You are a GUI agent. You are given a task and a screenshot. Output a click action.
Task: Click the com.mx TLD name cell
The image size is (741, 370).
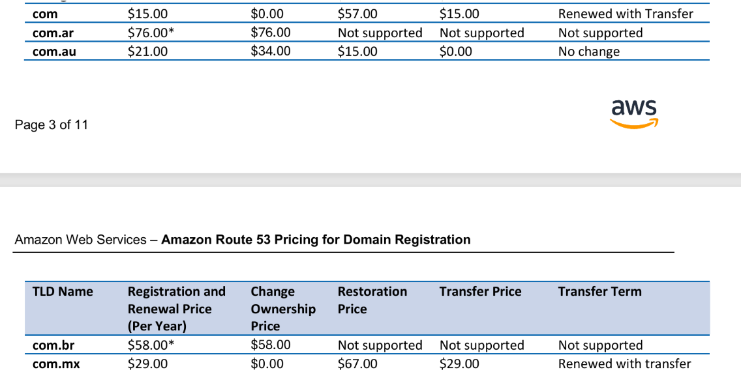(56, 364)
